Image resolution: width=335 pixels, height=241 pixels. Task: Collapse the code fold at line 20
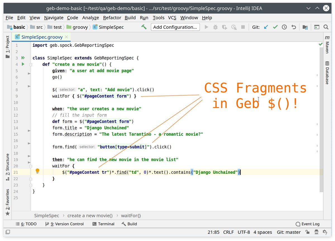(31, 166)
